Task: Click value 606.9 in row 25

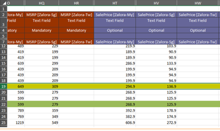Action: click(130, 123)
